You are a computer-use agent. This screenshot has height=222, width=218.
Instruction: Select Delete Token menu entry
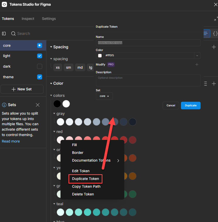pyautogui.click(x=83, y=194)
